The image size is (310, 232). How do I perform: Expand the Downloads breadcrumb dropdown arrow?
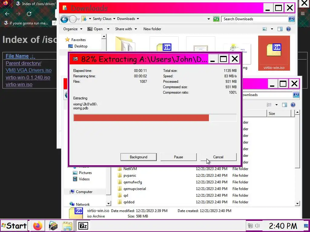coord(138,19)
